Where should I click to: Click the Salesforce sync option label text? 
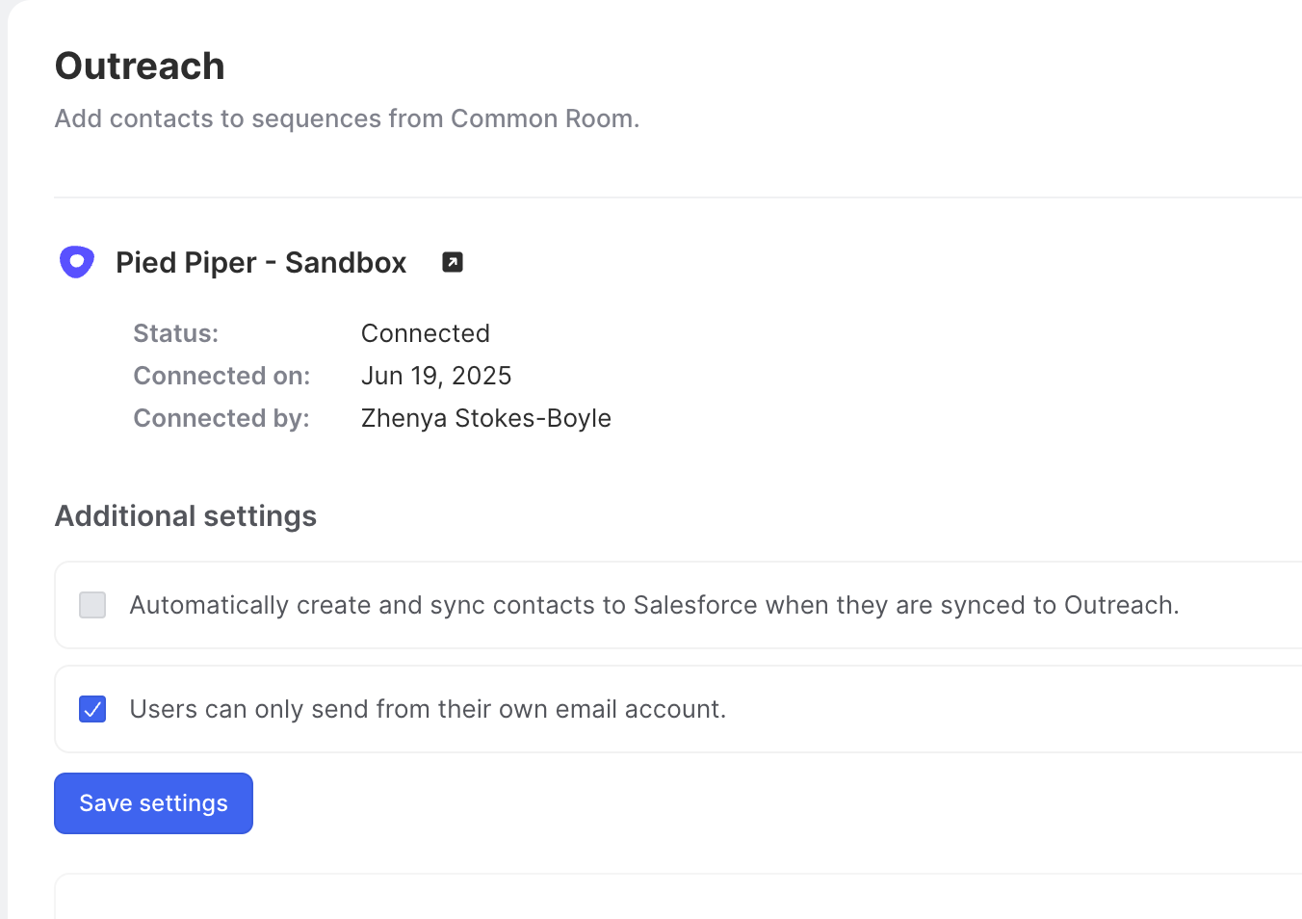pos(654,605)
